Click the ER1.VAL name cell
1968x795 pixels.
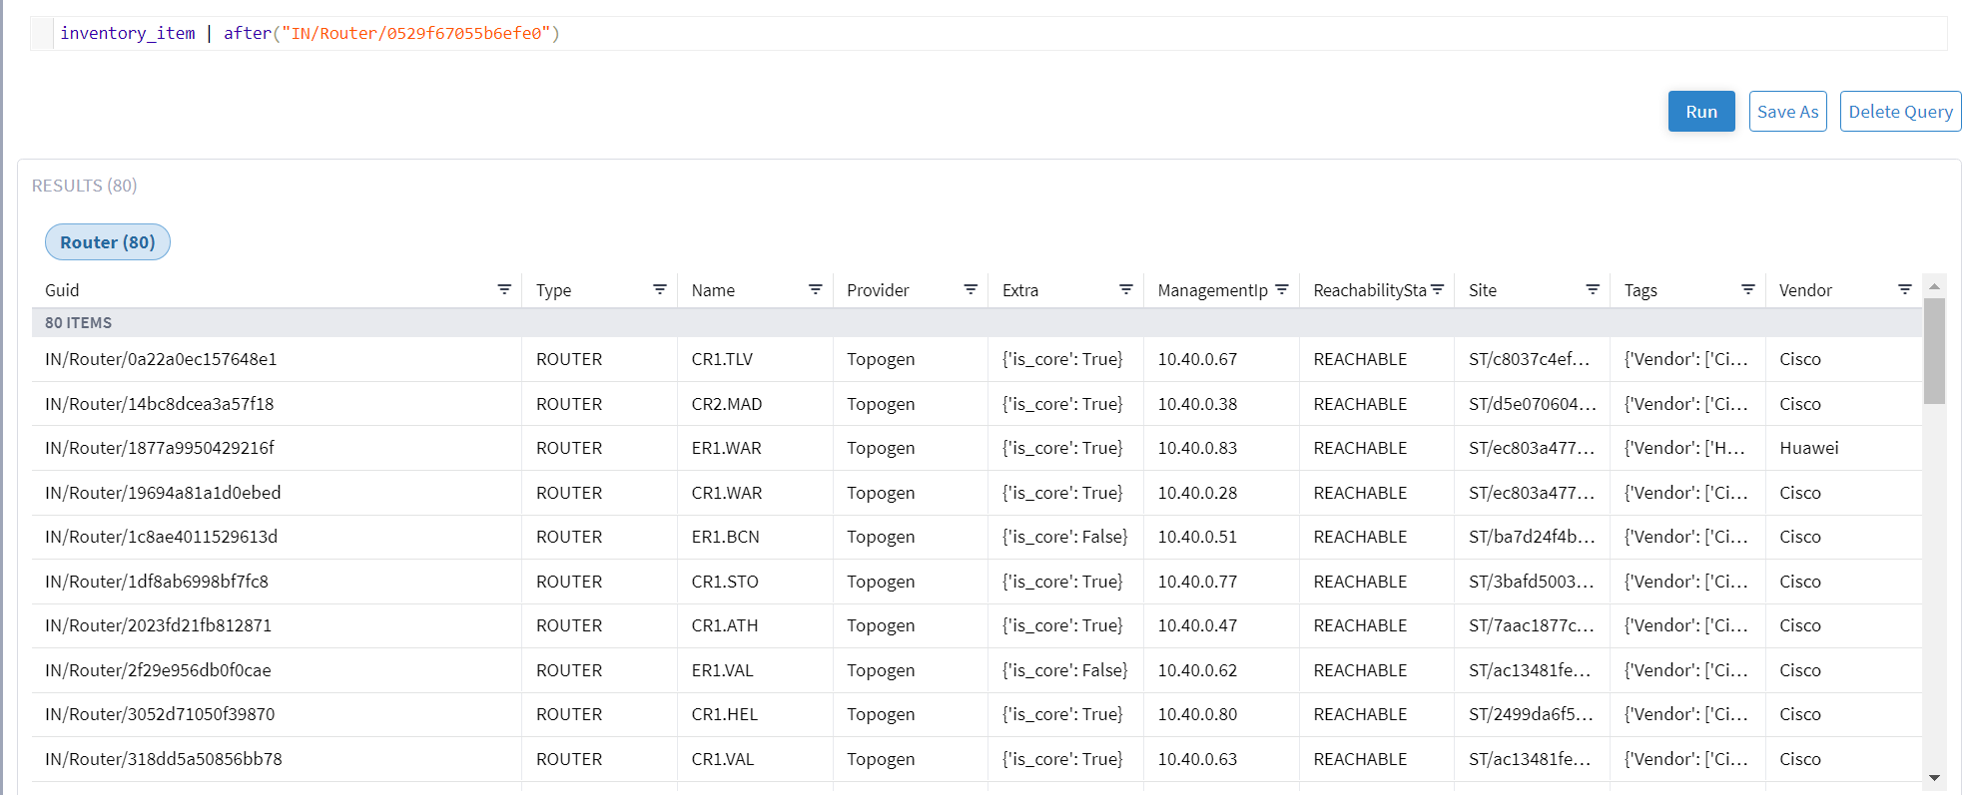click(x=722, y=670)
